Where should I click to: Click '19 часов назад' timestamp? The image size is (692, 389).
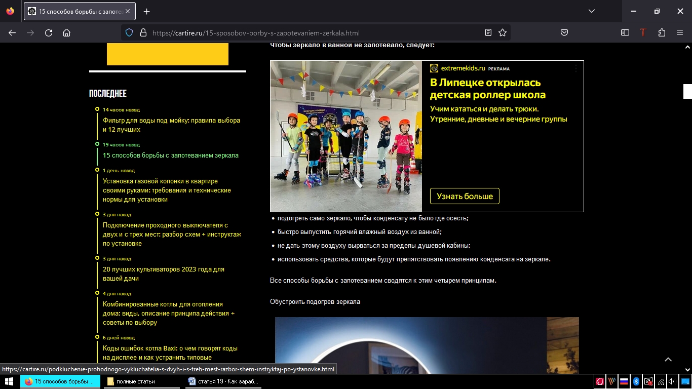pyautogui.click(x=121, y=144)
